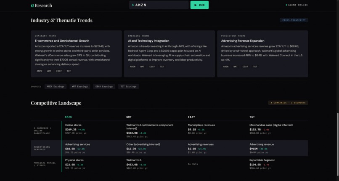The width and height of the screenshot is (339, 181).
Task: Click the 4 Companies · 3 Segments badge
Action: (x=288, y=103)
